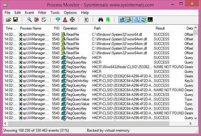The height and width of the screenshot is (136, 201).
Task: Click the Save floppy disk icon
Action: [15, 20]
